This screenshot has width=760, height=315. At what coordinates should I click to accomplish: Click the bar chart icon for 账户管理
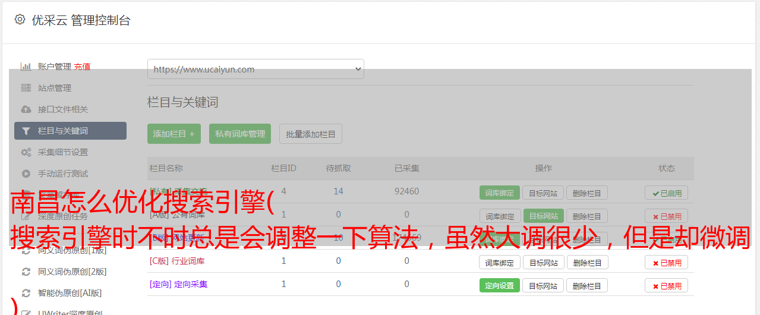click(x=26, y=67)
